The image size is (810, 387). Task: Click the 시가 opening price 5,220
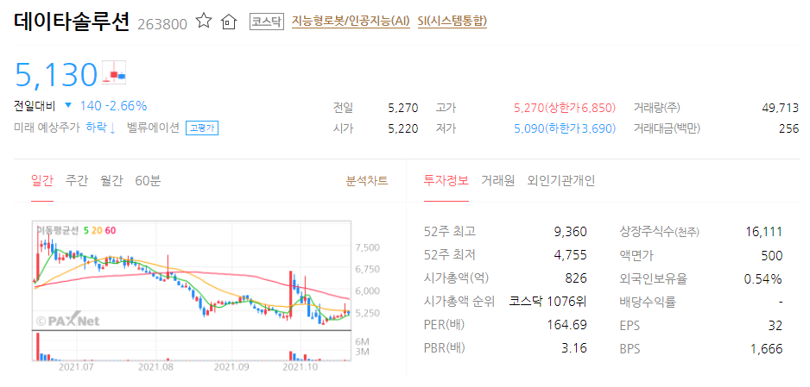click(403, 128)
